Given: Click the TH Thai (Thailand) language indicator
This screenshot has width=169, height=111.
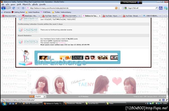Looking at the screenshot, I should tap(130, 2).
